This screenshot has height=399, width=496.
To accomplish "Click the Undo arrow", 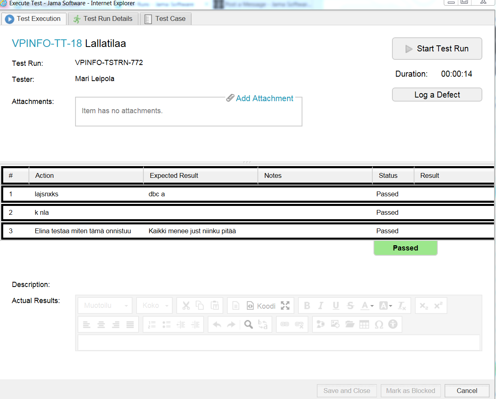I will coord(217,324).
